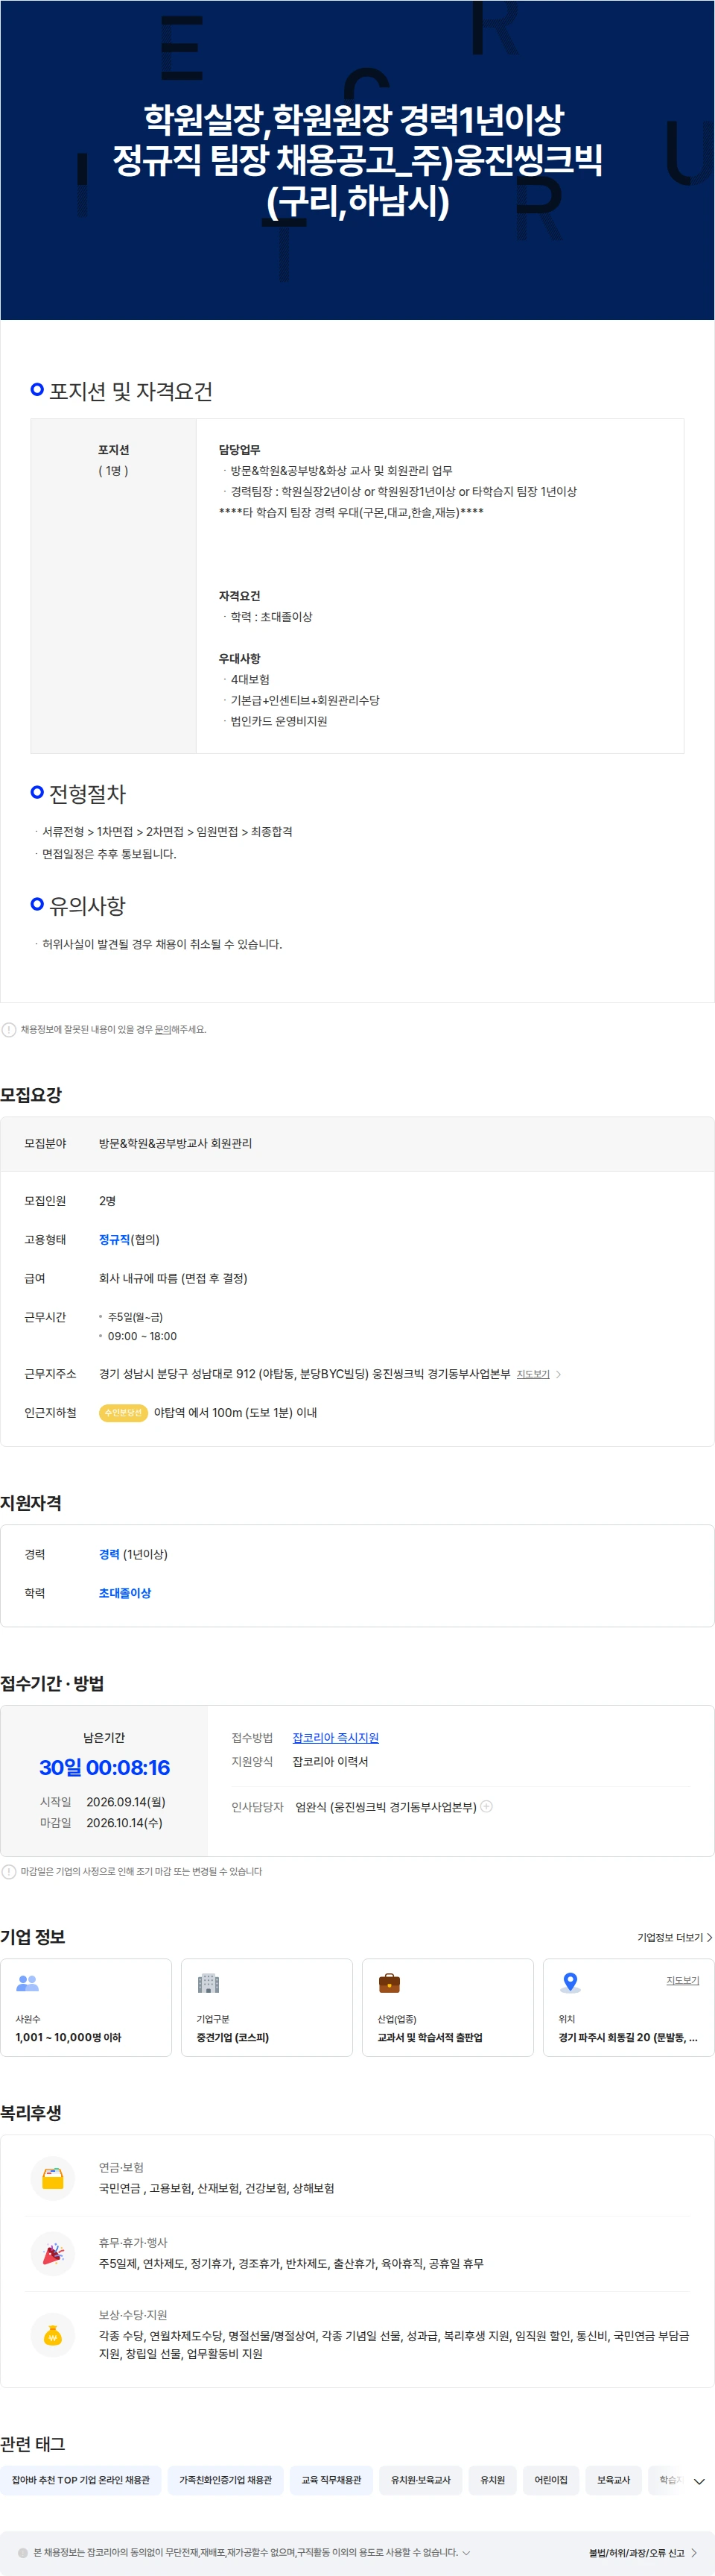Open 지도보기 link next to 근무지주소
This screenshot has height=2576, width=715.
(x=533, y=1374)
